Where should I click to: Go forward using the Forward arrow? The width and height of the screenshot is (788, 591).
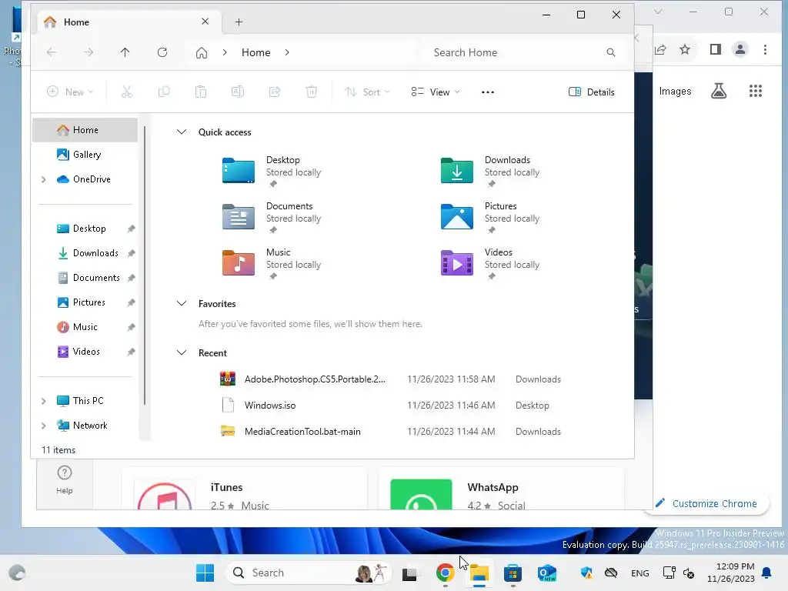coord(88,52)
